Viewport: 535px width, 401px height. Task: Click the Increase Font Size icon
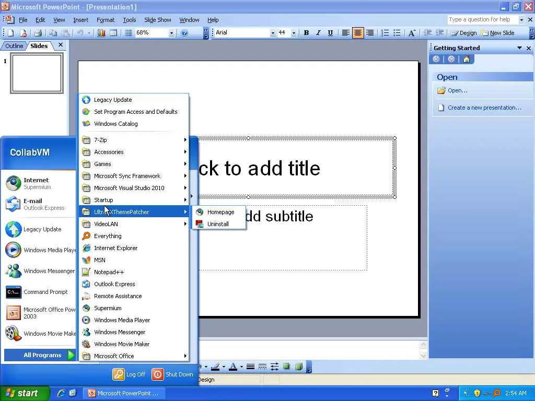click(412, 33)
